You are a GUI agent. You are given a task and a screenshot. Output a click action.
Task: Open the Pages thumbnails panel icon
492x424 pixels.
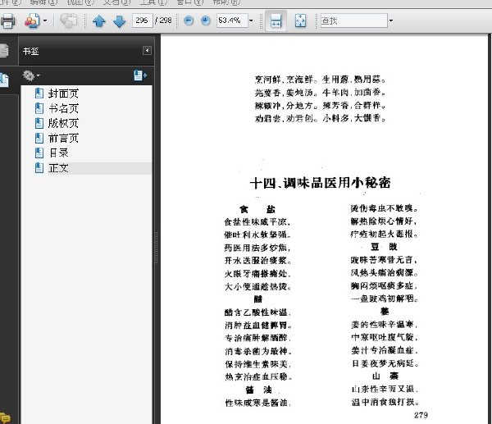pos(4,51)
